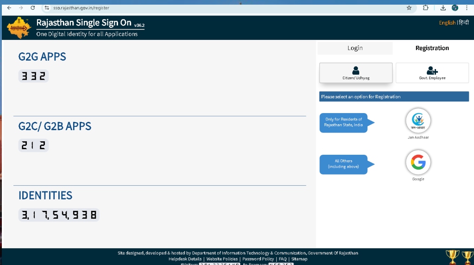Select Citizen/Udhyog registration option
The height and width of the screenshot is (265, 474).
click(356, 73)
